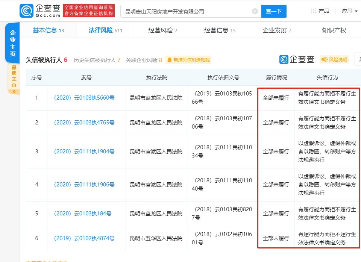
Task: Click the bell icon for 新增失信时通知我
Action: pos(170,60)
